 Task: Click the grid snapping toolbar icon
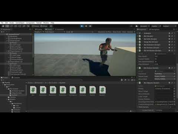51,26
